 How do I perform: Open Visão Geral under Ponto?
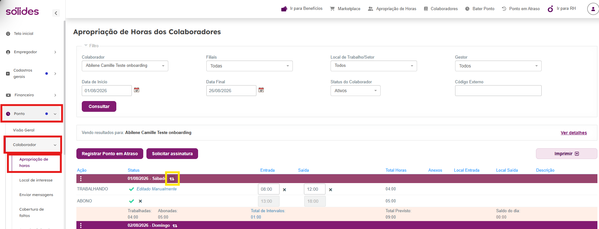[24, 130]
